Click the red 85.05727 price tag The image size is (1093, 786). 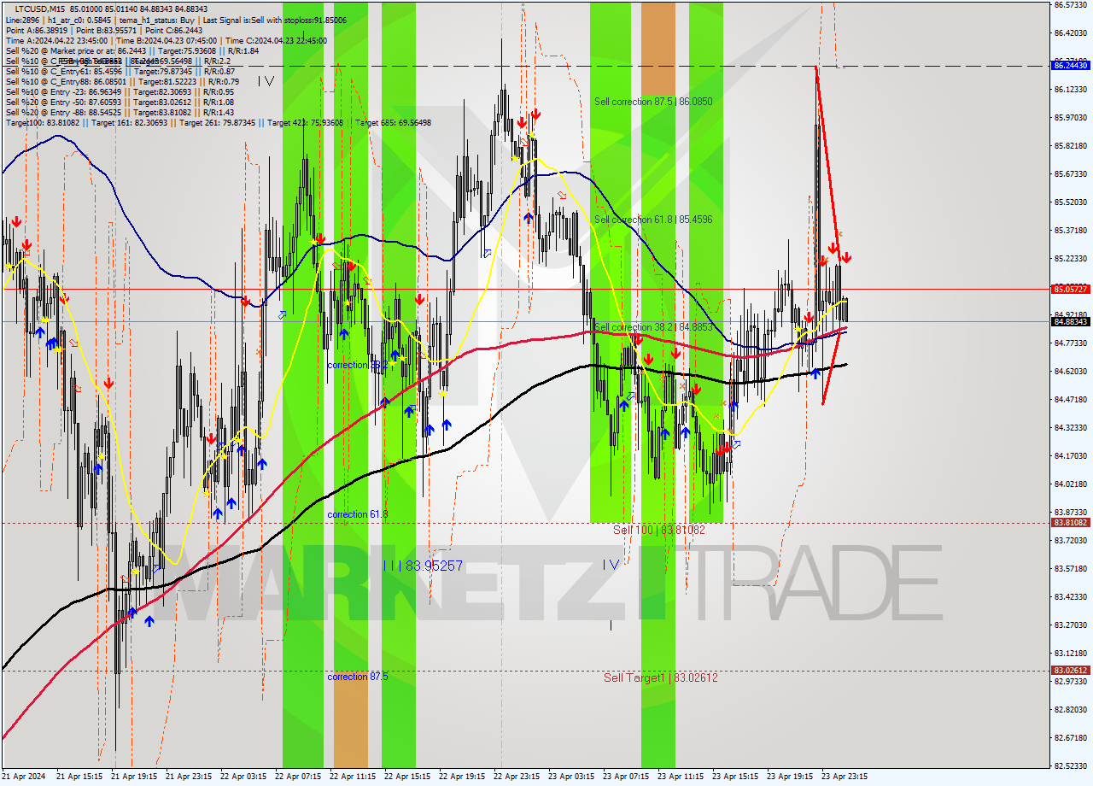coord(1070,289)
